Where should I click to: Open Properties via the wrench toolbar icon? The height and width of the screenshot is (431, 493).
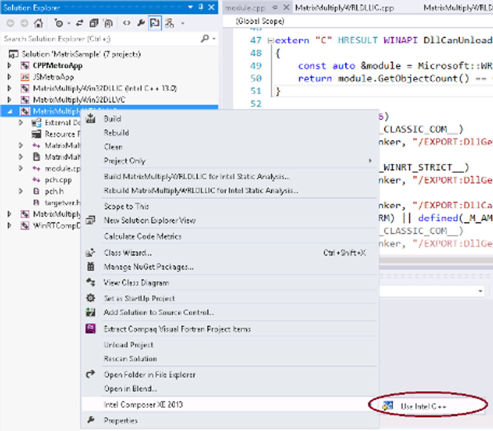click(141, 23)
